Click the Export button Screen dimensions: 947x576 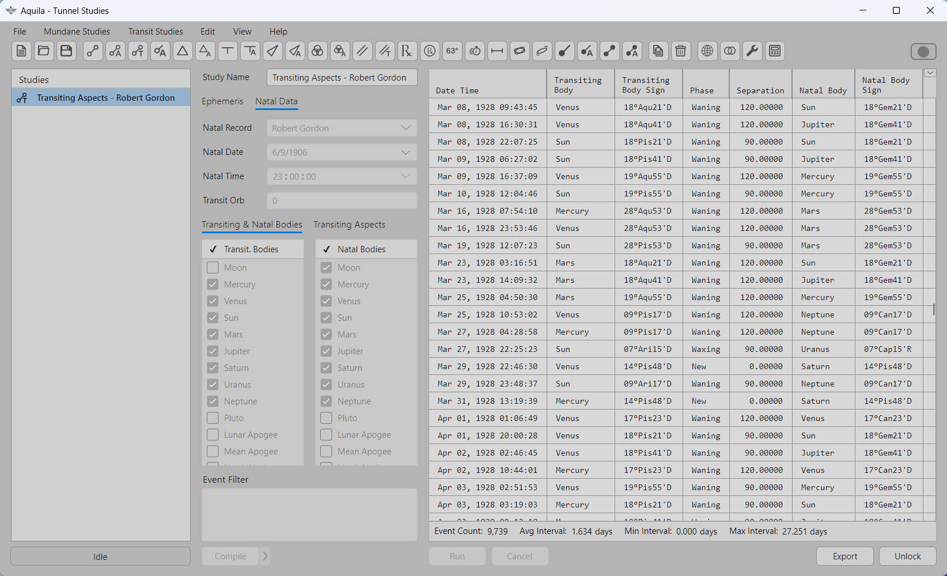(844, 556)
